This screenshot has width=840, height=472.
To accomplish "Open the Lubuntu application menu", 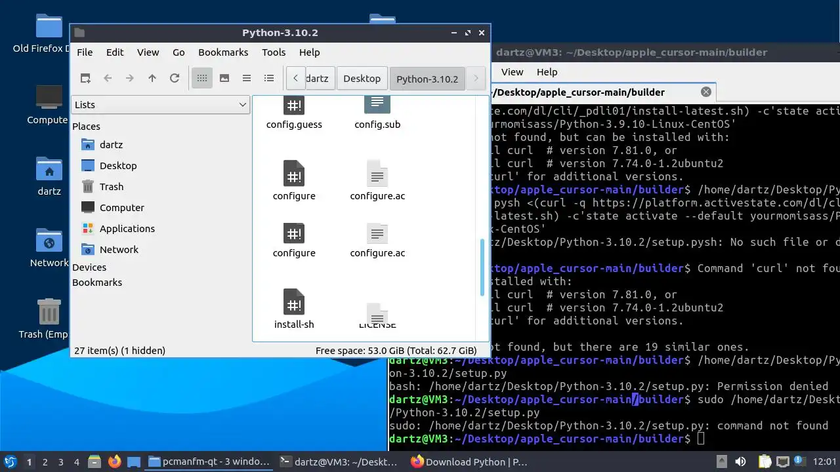I will click(10, 462).
